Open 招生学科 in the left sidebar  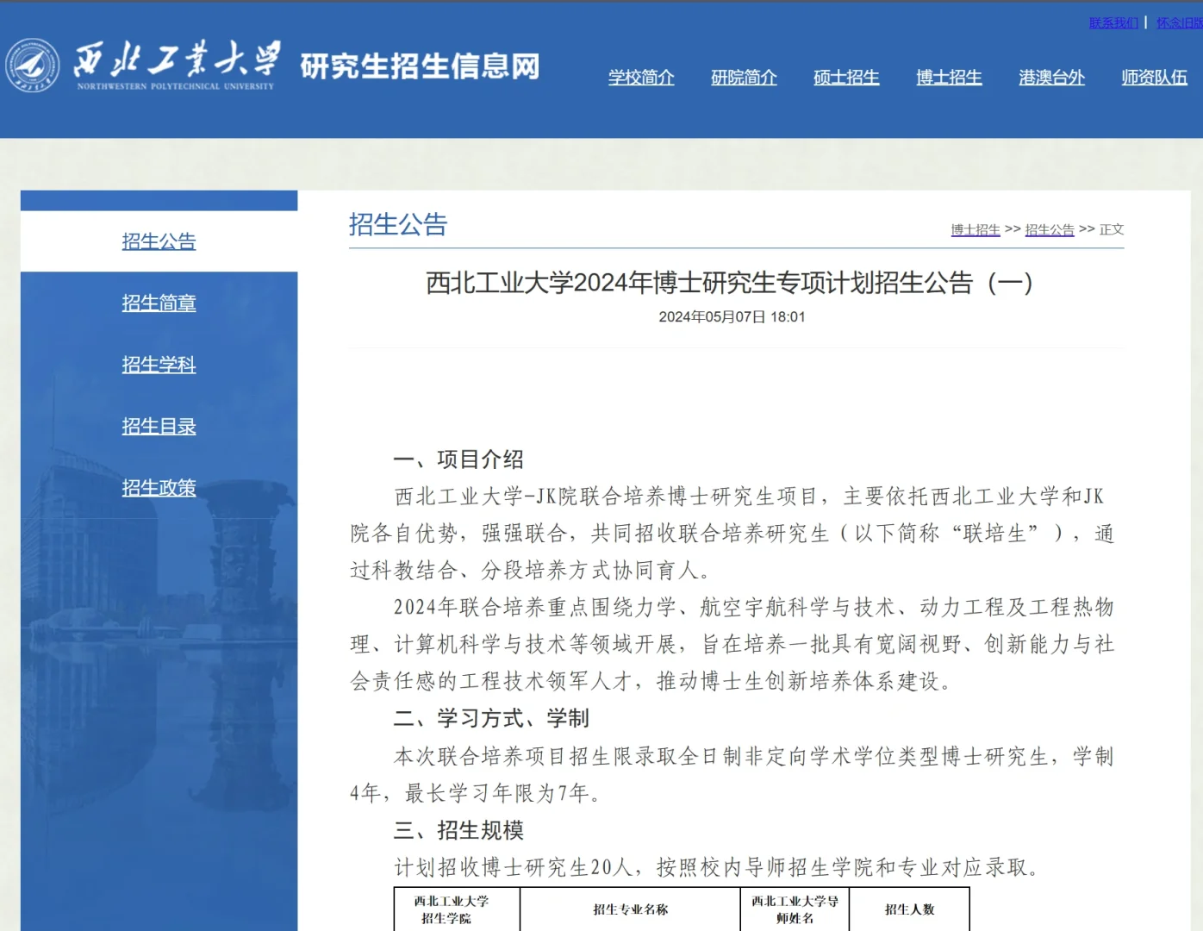[x=159, y=365]
